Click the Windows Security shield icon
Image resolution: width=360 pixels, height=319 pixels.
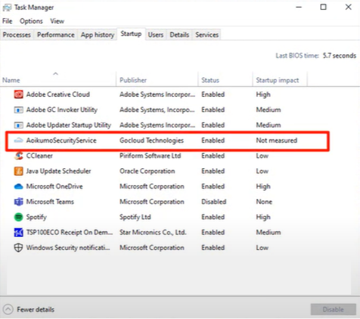[18, 248]
